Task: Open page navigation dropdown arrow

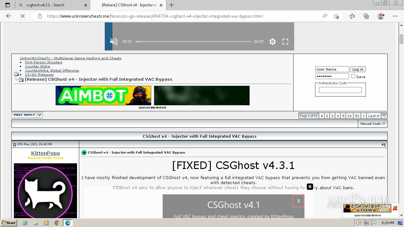Action: tap(384, 116)
